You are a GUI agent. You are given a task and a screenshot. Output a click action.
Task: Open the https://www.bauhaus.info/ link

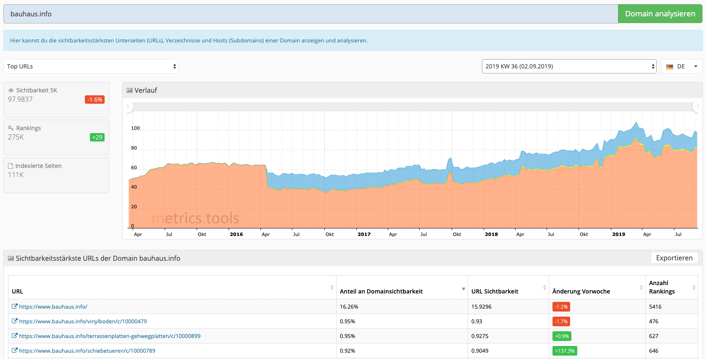tap(53, 307)
